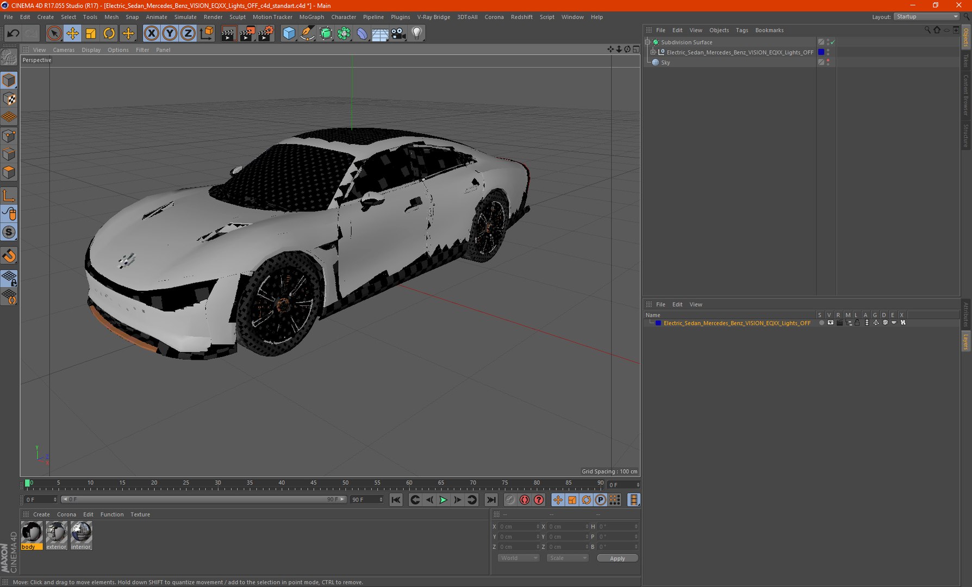The image size is (972, 587).
Task: Open the Simulate menu
Action: 185,17
